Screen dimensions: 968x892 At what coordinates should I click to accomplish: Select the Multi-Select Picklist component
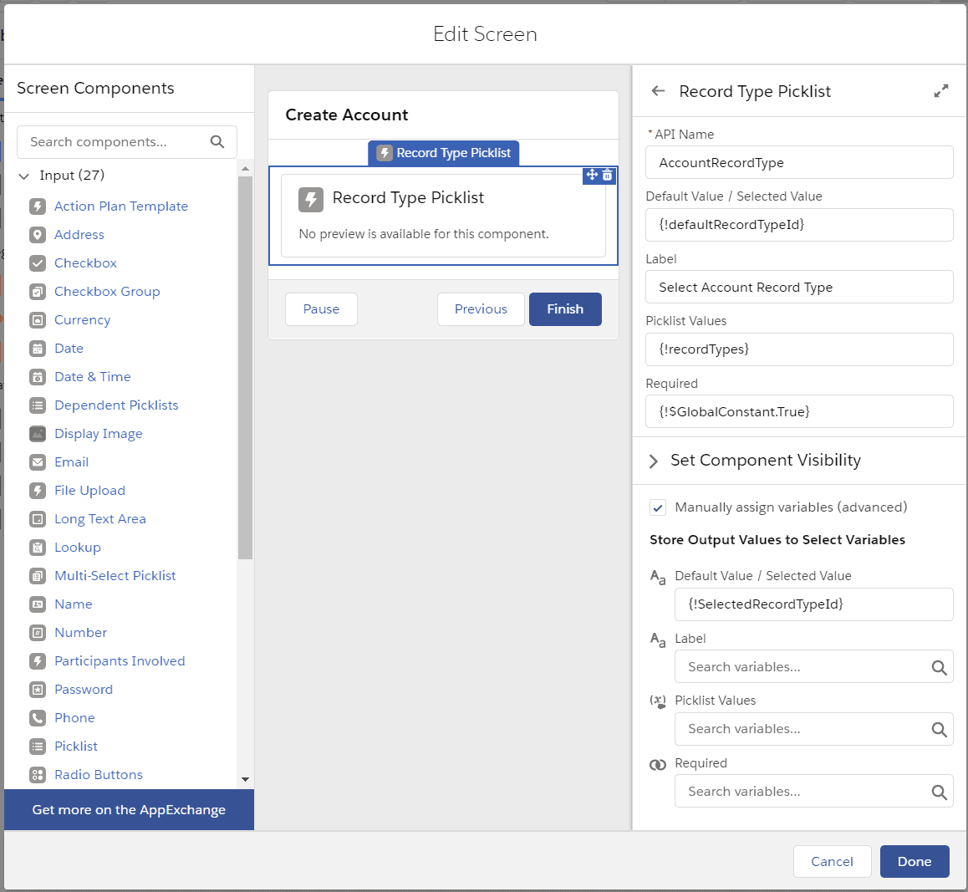pyautogui.click(x=115, y=575)
